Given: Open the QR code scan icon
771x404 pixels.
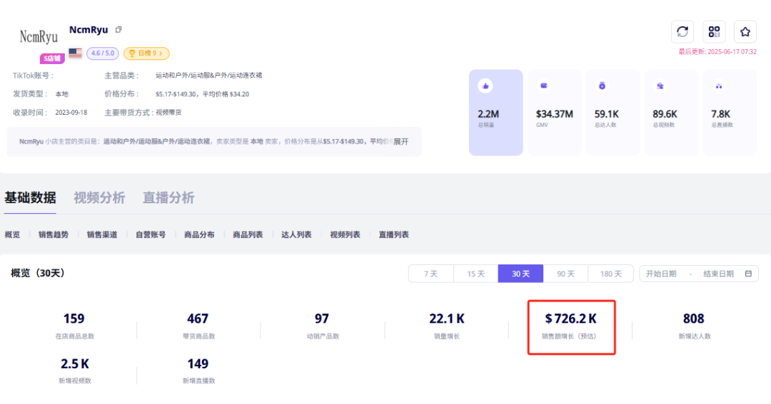Looking at the screenshot, I should 714,31.
